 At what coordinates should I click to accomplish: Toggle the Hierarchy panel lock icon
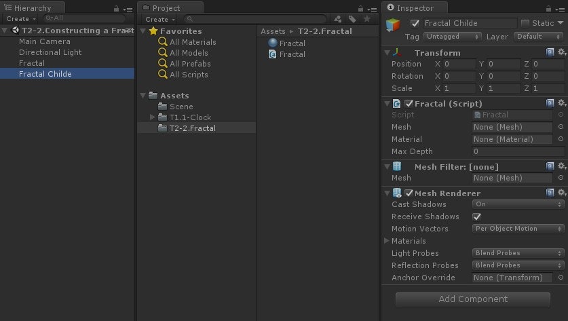coord(116,9)
